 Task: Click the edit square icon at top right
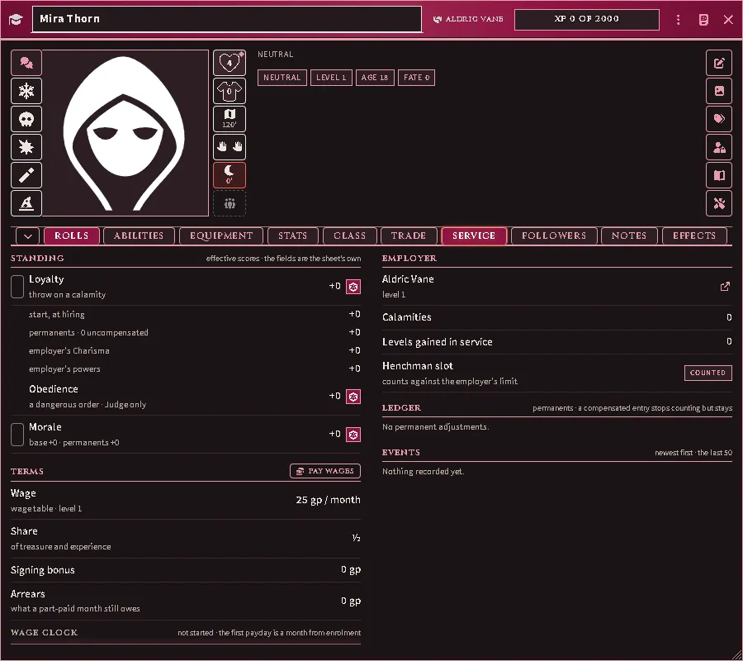719,63
